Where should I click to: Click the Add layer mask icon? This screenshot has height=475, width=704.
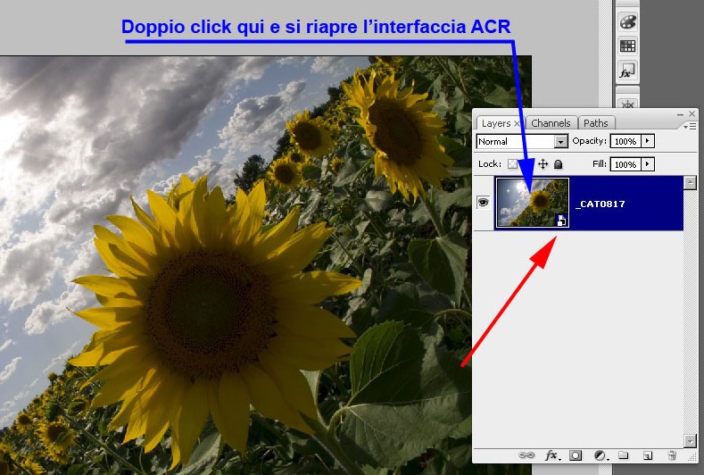[x=576, y=455]
